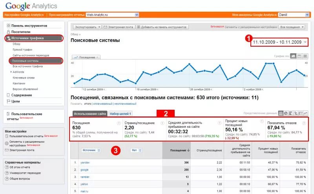Open yandex source row
Viewport: 314px width, 194px height.
(x=85, y=163)
